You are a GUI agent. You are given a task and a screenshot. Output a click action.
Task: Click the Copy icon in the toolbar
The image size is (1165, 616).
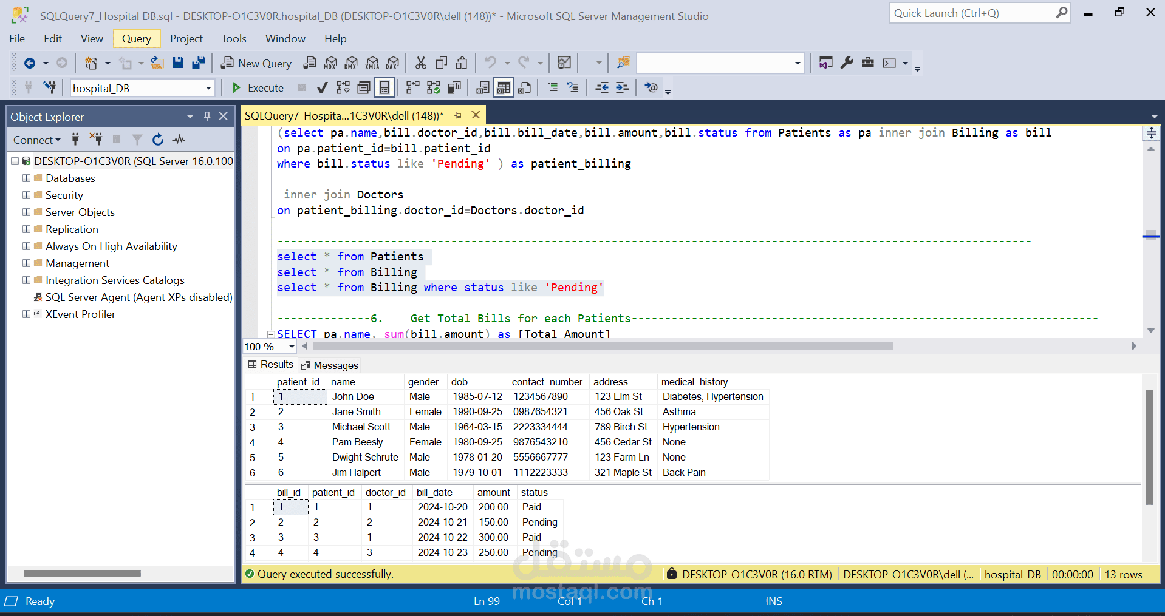(442, 63)
